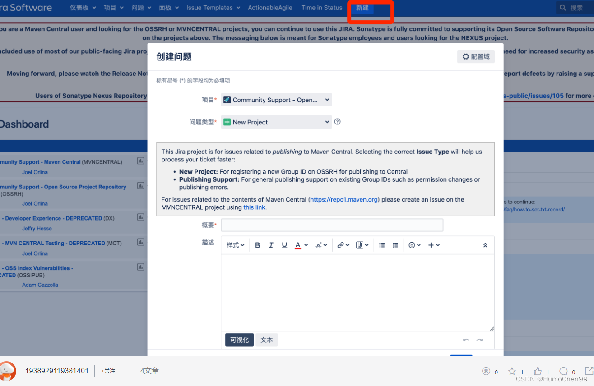Insert a bullet list
The image size is (594, 386).
click(382, 245)
